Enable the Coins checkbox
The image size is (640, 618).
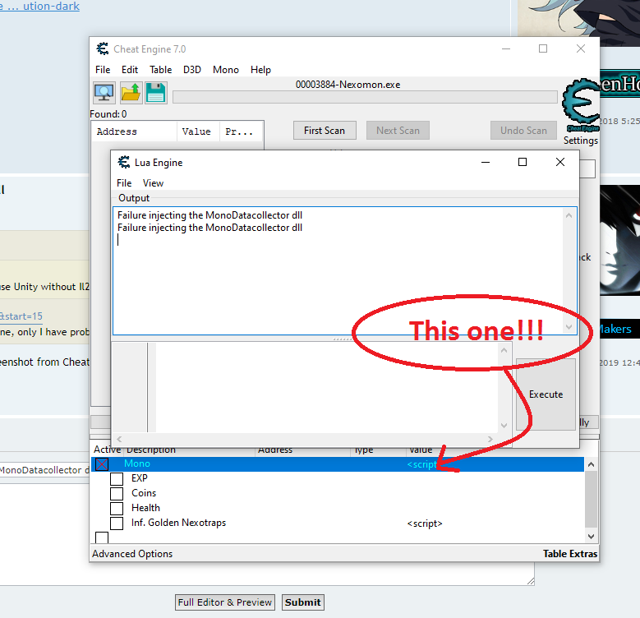tap(117, 494)
